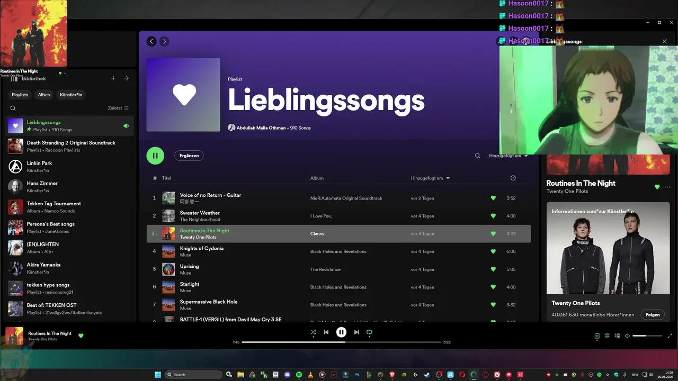Open the tekken hype songs playlist
Viewport: 678px width, 381px height.
click(x=69, y=288)
